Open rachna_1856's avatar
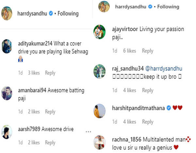The image size is (196, 153). pos(99,142)
